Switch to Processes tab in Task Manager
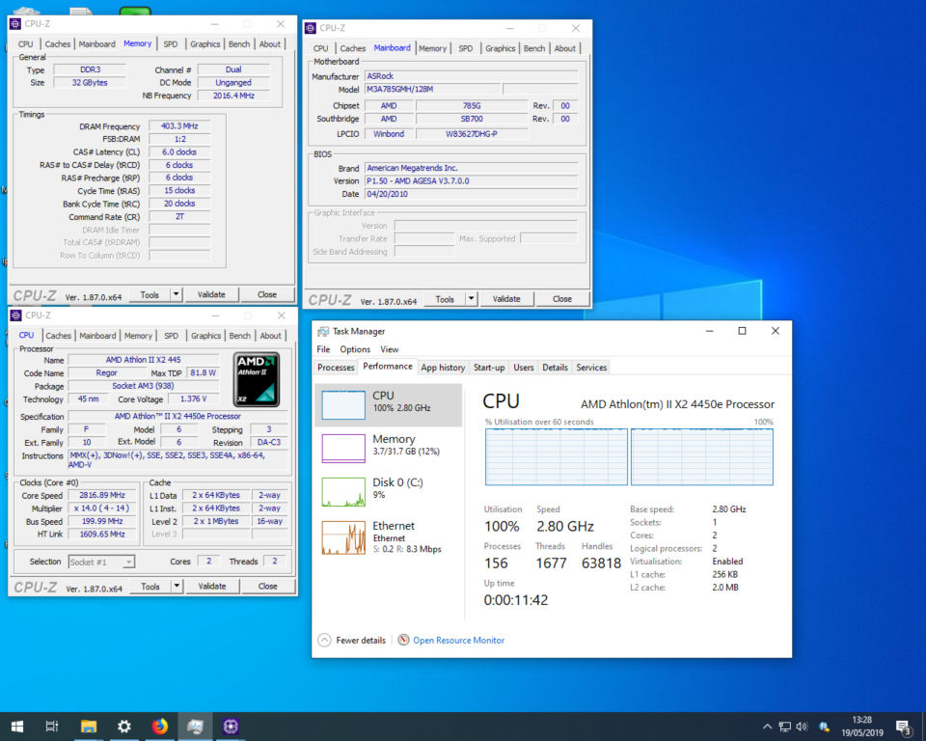 336,367
